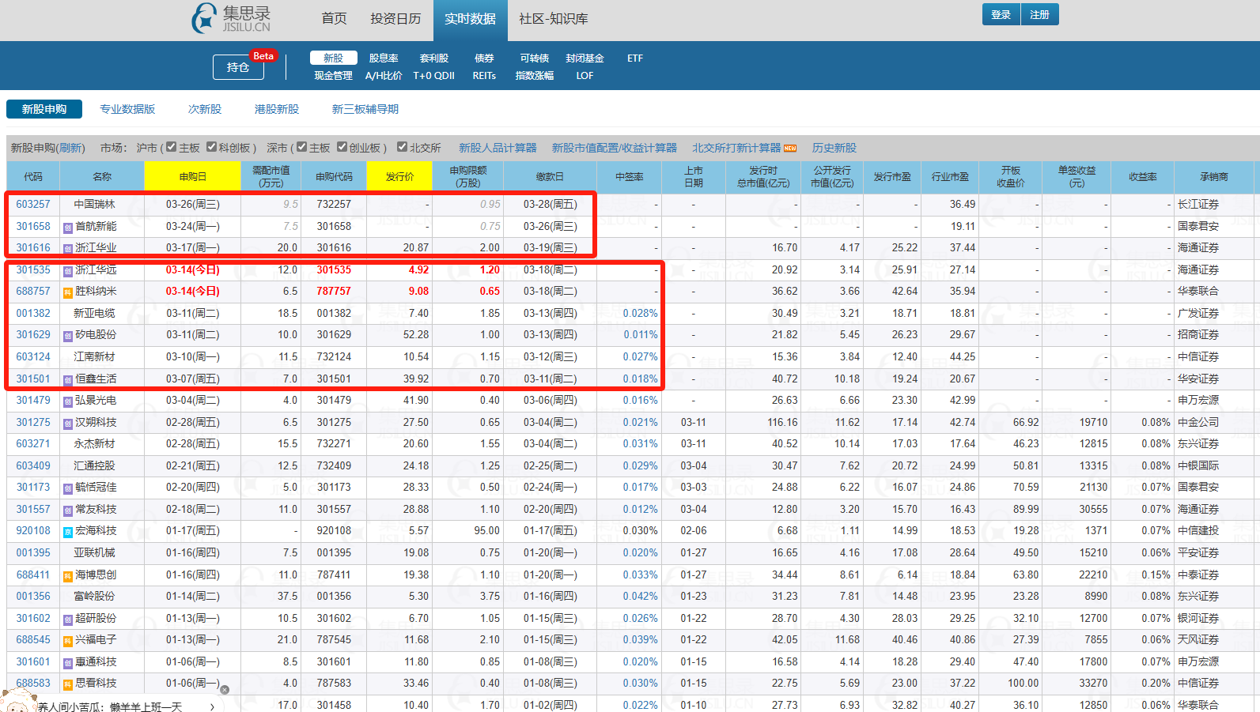The height and width of the screenshot is (712, 1260).
Task: Click the badge icon beside 首航新能
Action: pos(68,227)
